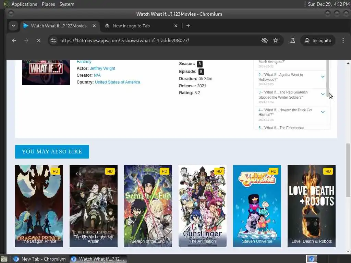
Task: Click the show desktop icon in taskbar
Action: (x=4, y=259)
